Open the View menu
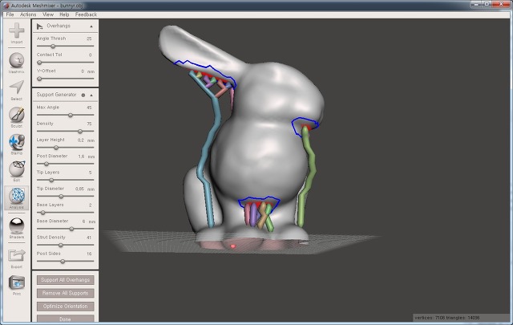 (x=48, y=14)
